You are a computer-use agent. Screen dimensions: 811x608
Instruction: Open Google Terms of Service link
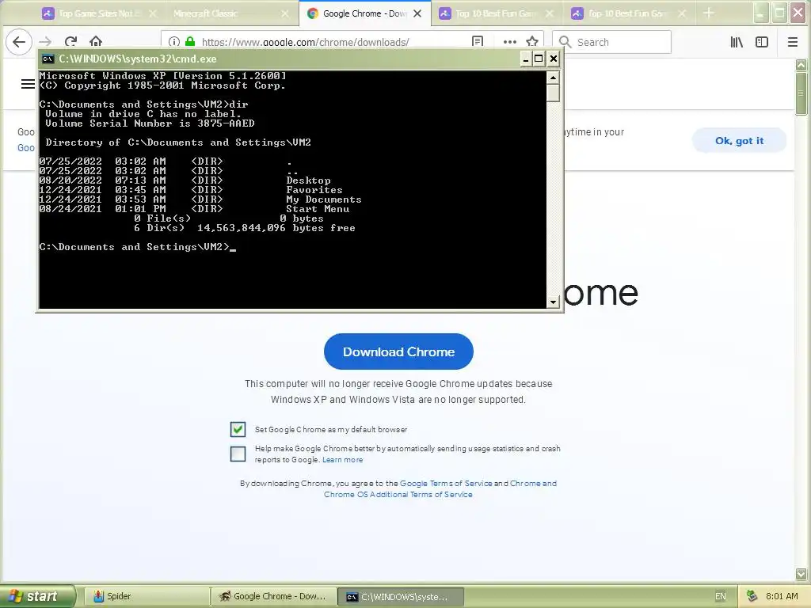(446, 484)
